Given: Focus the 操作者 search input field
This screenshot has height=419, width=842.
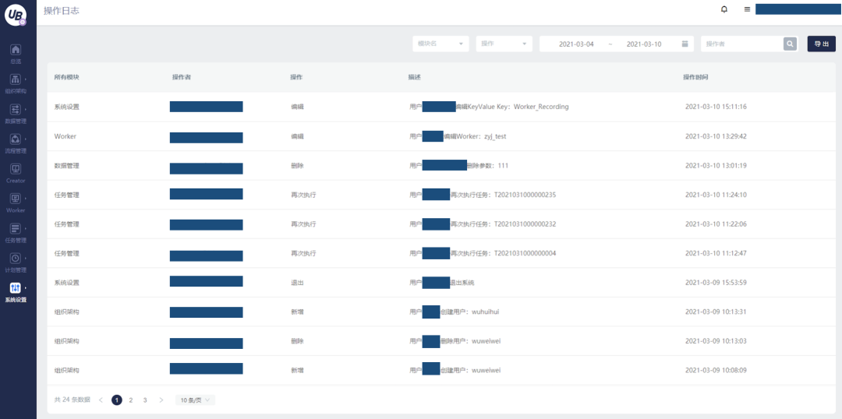Looking at the screenshot, I should (x=742, y=44).
